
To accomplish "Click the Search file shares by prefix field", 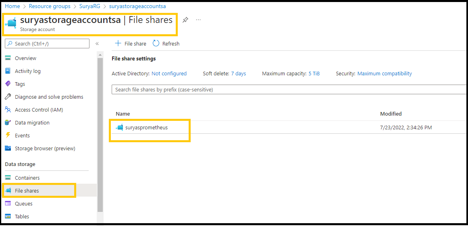I will (x=289, y=89).
